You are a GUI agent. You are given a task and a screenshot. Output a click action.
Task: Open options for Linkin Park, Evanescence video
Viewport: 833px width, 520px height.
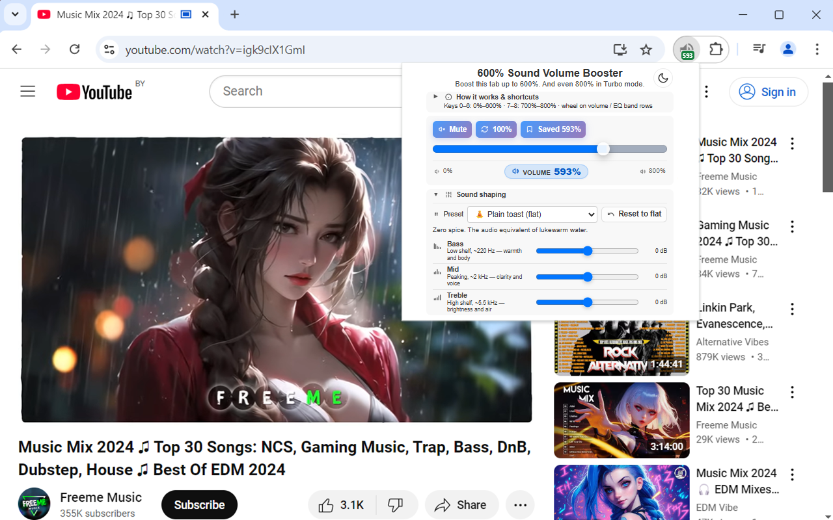(x=792, y=309)
